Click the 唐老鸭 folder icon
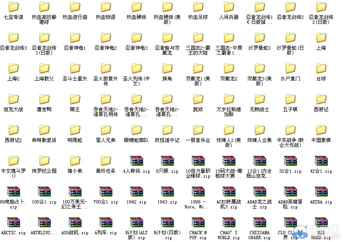 click(x=44, y=100)
